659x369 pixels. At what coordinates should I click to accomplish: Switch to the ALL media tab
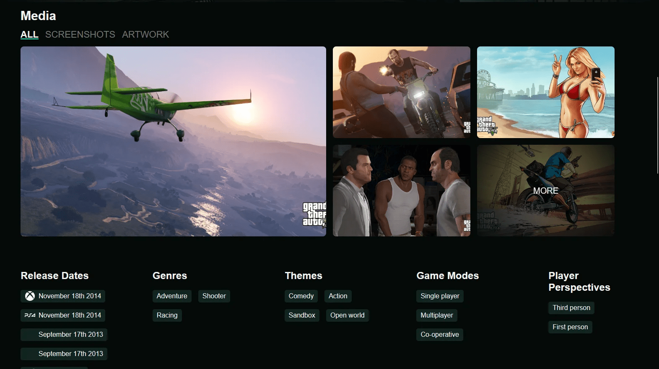click(29, 34)
